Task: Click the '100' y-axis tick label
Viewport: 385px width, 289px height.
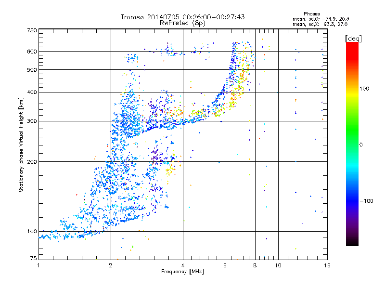Action: click(32, 232)
